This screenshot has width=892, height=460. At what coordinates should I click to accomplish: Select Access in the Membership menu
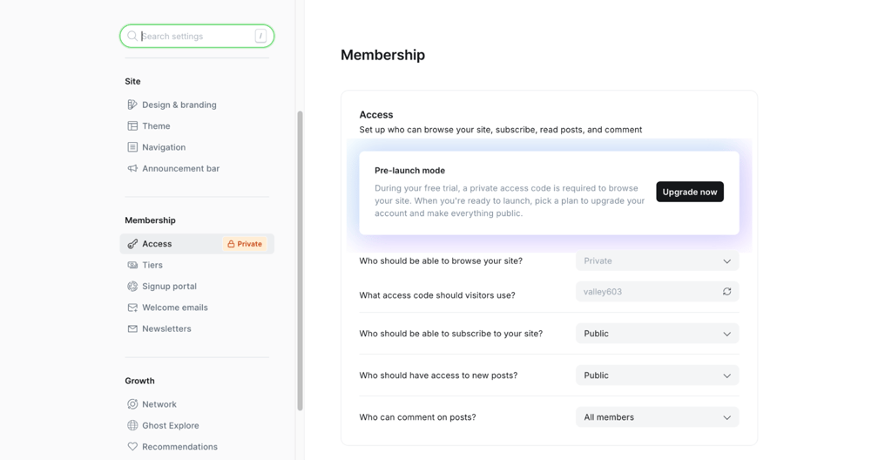tap(197, 244)
